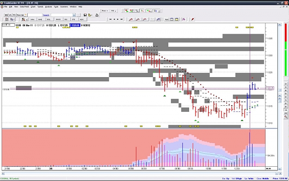Click the yellow note icon

177,19
